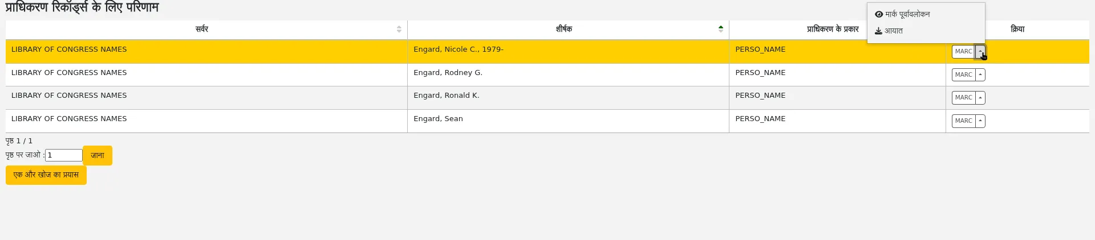Click प्राधिकरण के प्रकार column header
1095x240 pixels.
[x=832, y=29]
